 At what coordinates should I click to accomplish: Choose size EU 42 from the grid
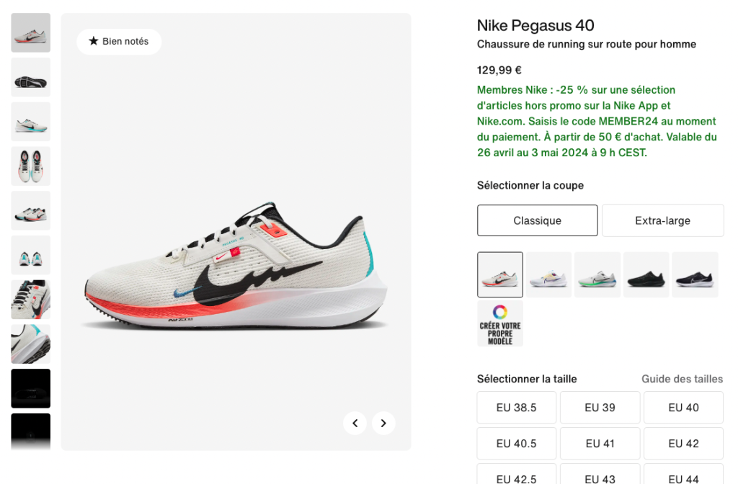683,443
